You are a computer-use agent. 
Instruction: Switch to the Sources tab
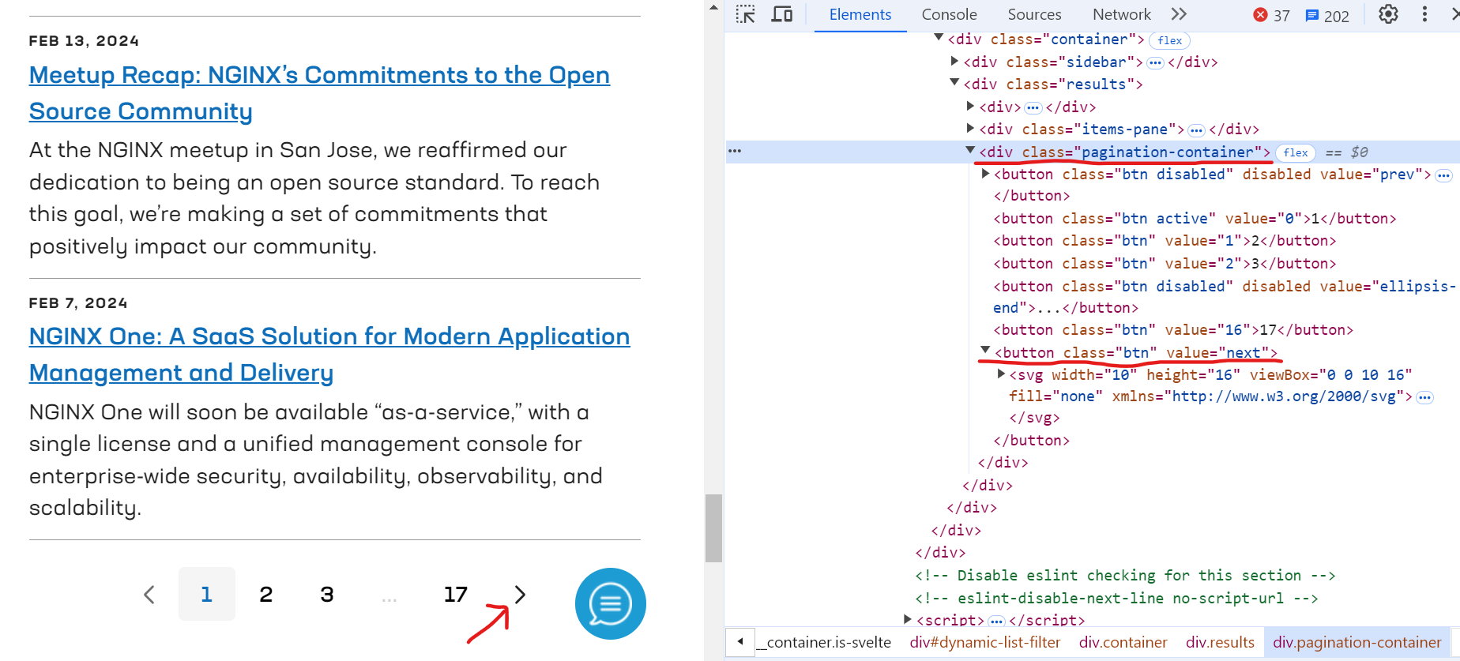tap(1034, 15)
